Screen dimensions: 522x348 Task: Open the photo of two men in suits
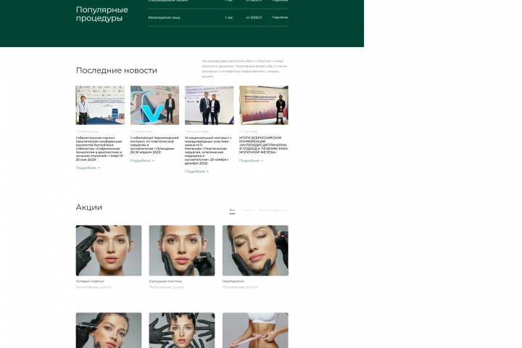(x=210, y=105)
